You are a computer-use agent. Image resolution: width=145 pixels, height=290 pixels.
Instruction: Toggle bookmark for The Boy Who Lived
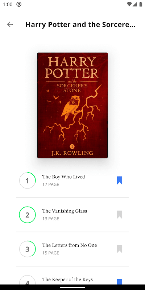point(120,181)
